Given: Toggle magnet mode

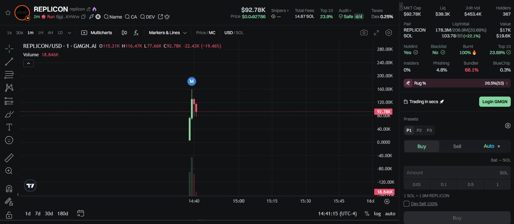Looking at the screenshot, I should coord(9,189).
